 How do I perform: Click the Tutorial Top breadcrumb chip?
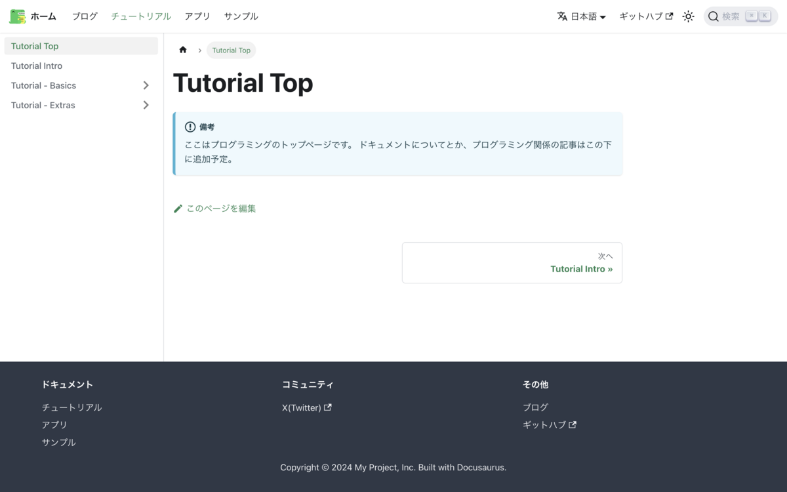tap(231, 50)
